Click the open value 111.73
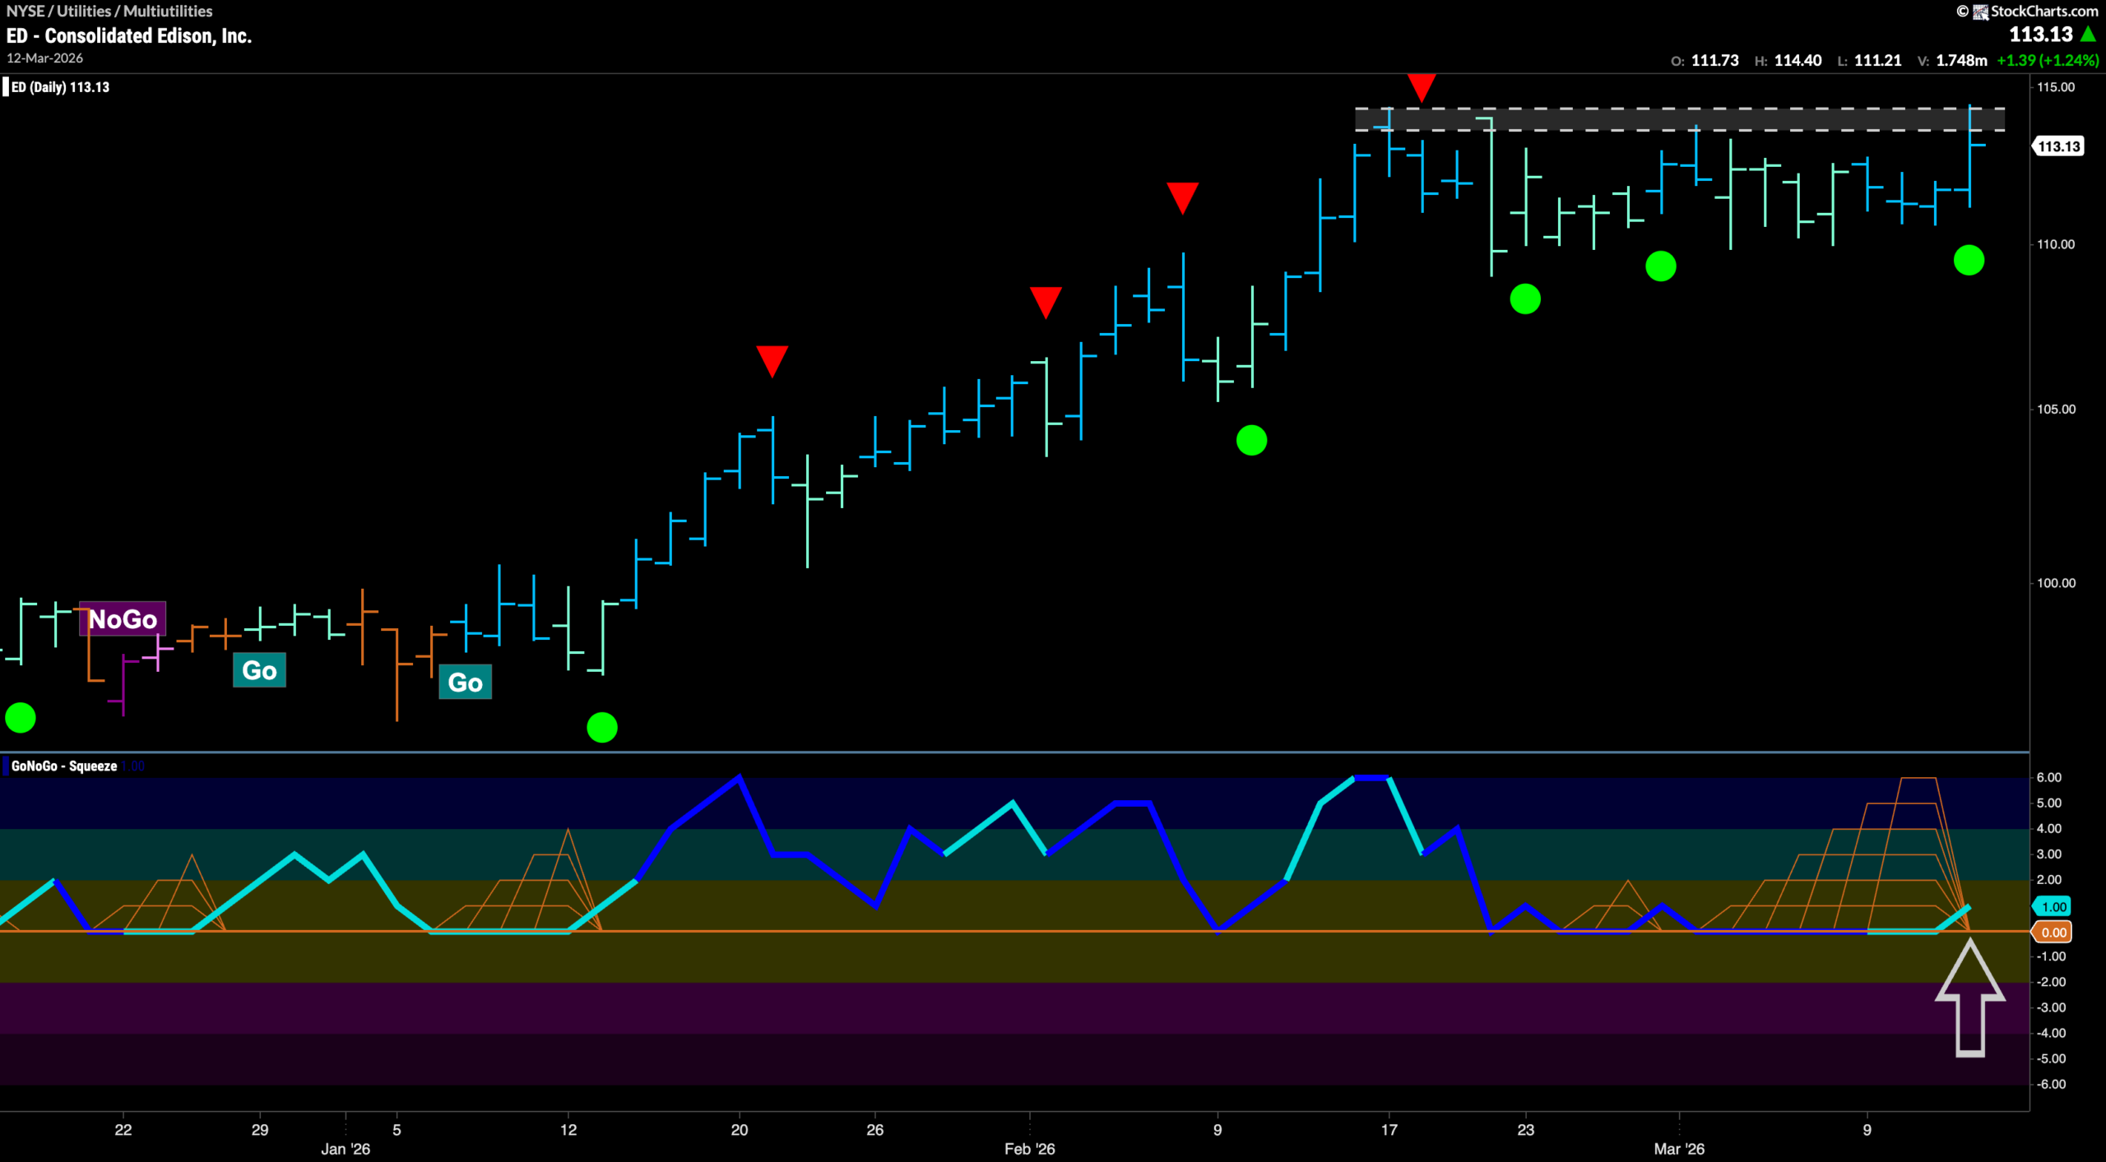 tap(1714, 61)
